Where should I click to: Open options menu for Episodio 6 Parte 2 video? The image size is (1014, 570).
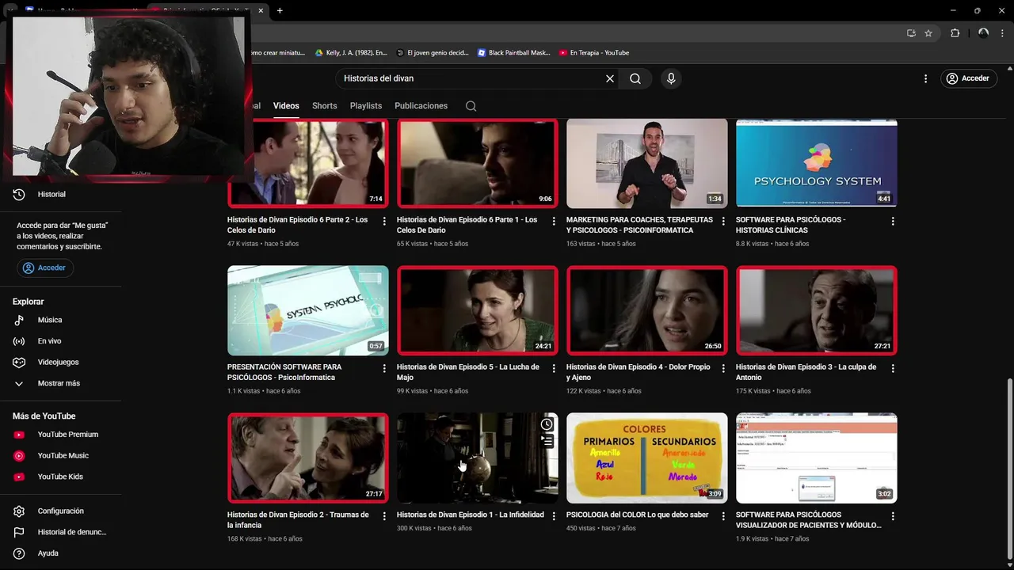point(384,221)
